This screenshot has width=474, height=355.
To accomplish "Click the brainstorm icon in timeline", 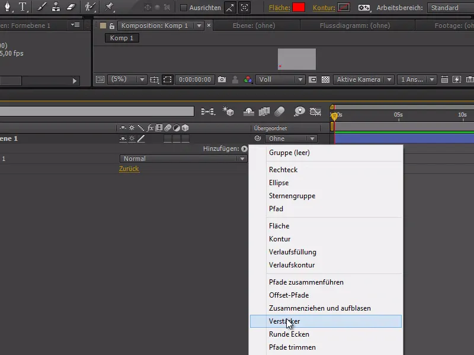I will click(x=299, y=111).
